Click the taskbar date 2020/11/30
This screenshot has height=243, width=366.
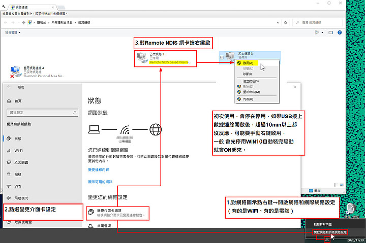[x=355, y=240]
